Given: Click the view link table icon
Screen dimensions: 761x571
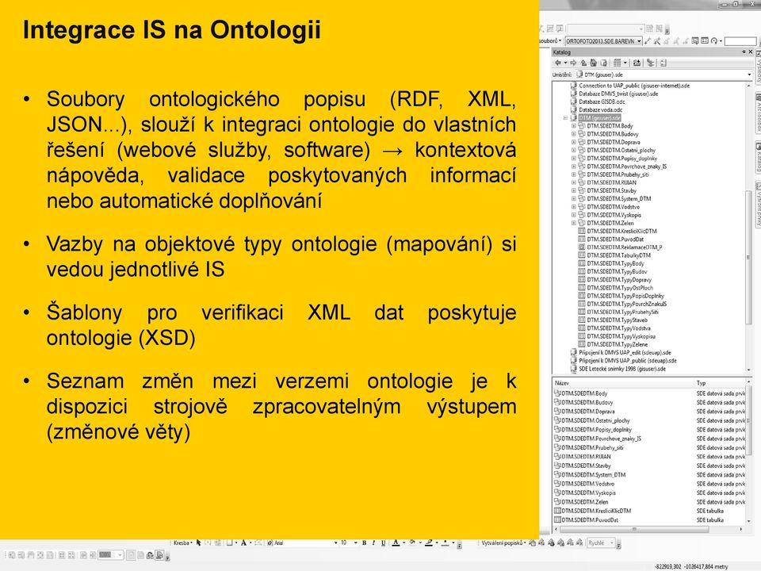Looking at the screenshot, I should pyautogui.click(x=705, y=41).
